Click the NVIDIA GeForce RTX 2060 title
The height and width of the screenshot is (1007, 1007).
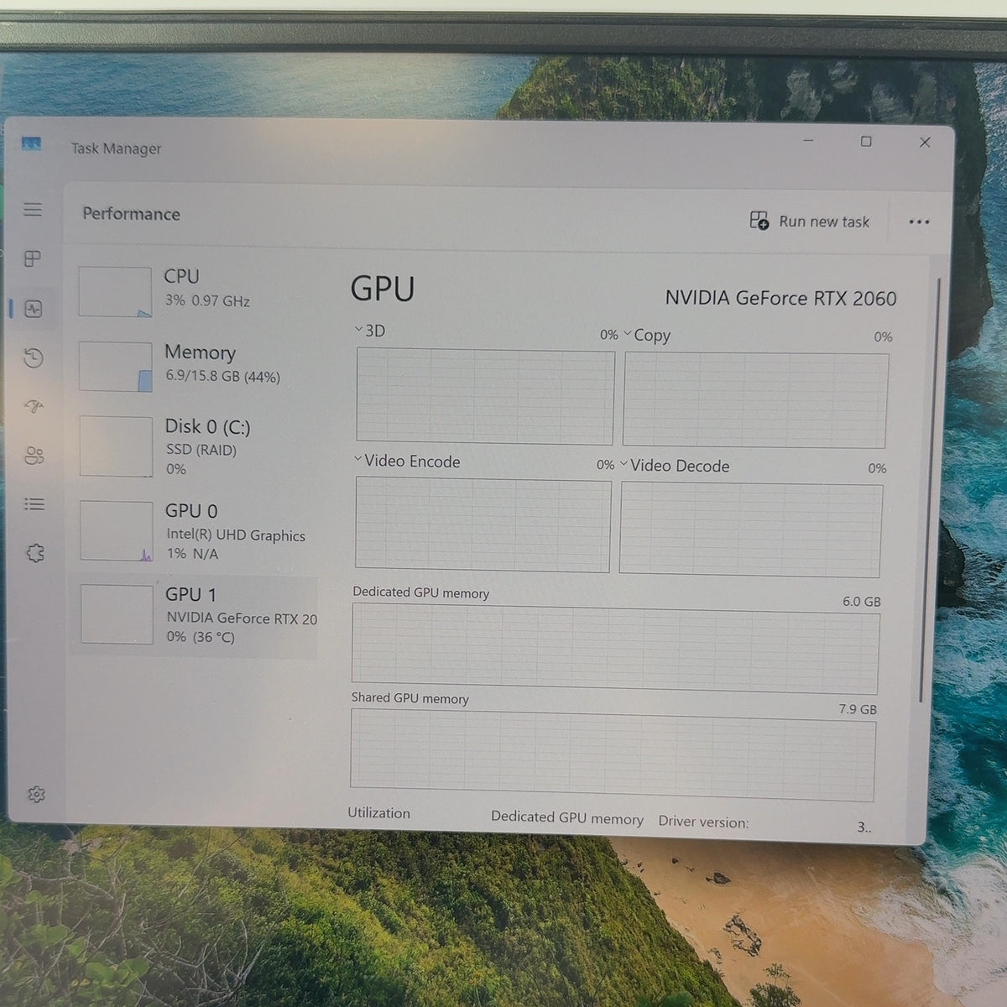(x=780, y=298)
